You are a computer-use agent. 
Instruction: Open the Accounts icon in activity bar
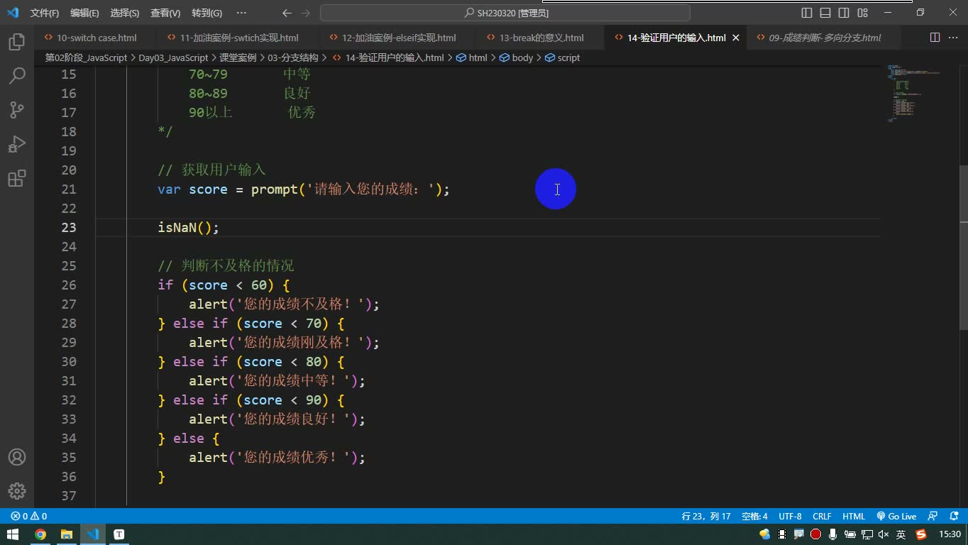(x=17, y=457)
